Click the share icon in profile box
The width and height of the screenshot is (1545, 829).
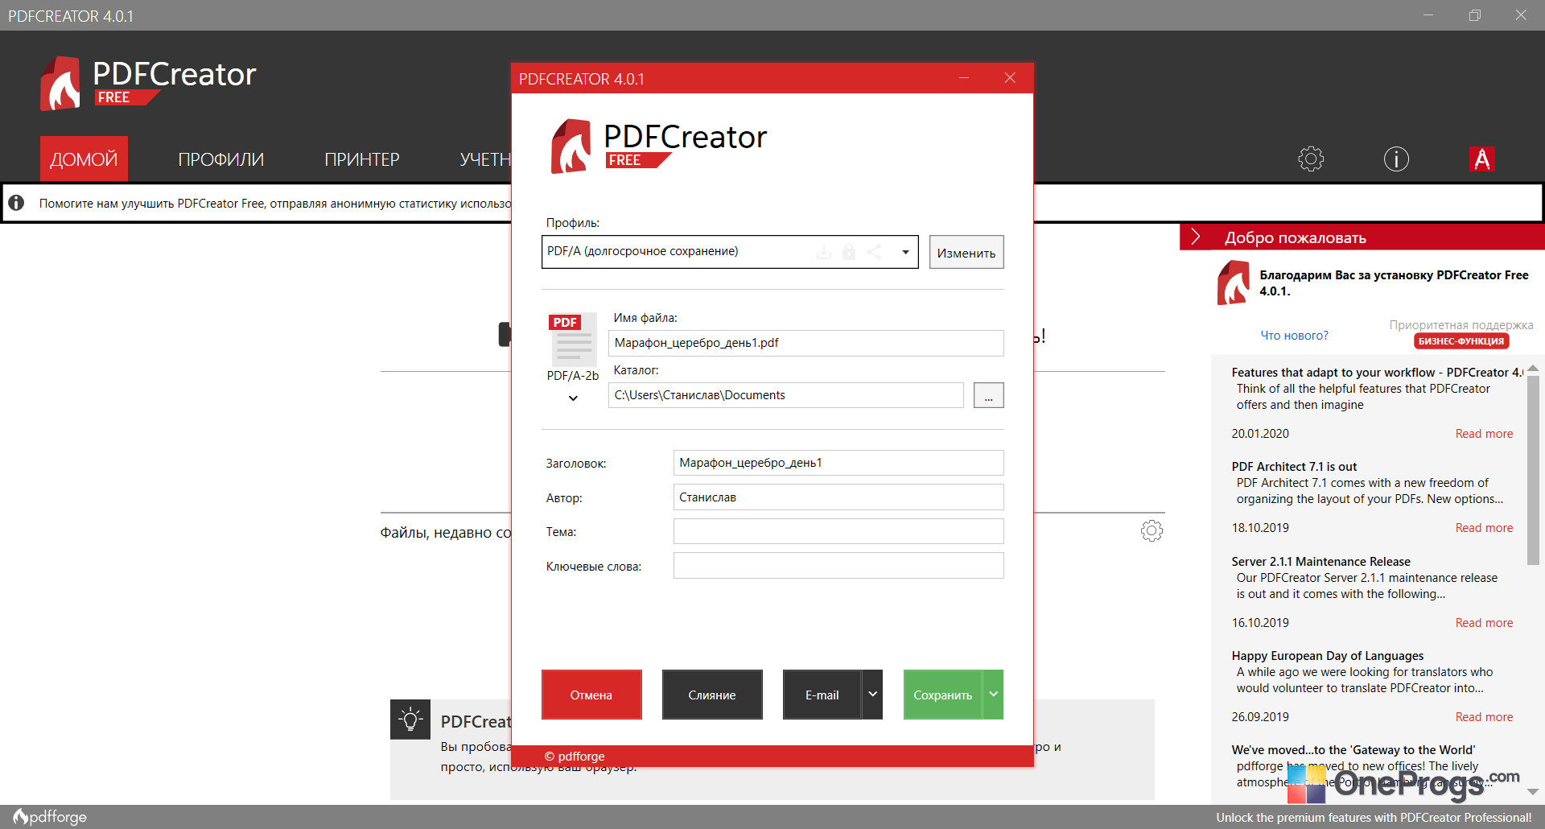pos(874,252)
